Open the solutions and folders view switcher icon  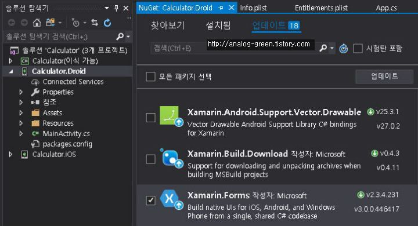pos(50,23)
